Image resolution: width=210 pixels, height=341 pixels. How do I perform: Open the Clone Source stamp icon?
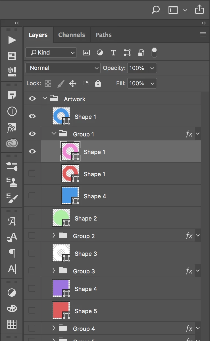point(12,182)
